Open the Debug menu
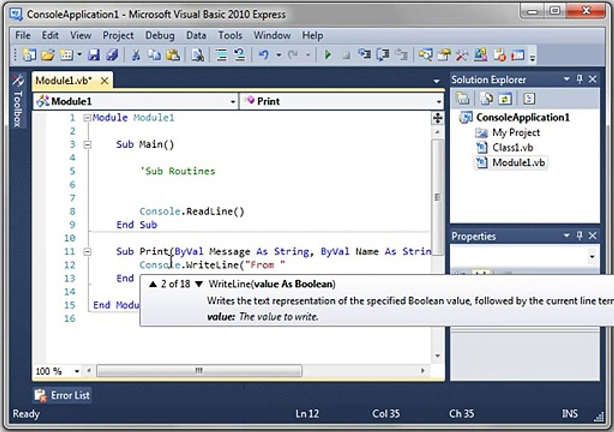This screenshot has width=614, height=432. pyautogui.click(x=159, y=35)
